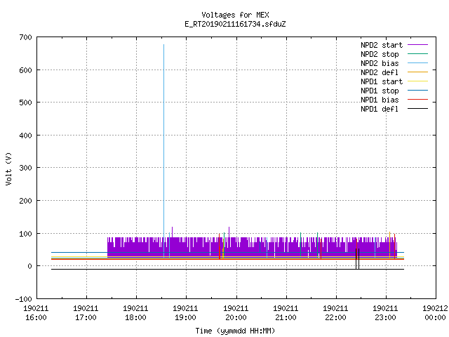This screenshot has height=337, width=449.
Task: Click the -100 y-axis tick label
Action: tap(23, 299)
